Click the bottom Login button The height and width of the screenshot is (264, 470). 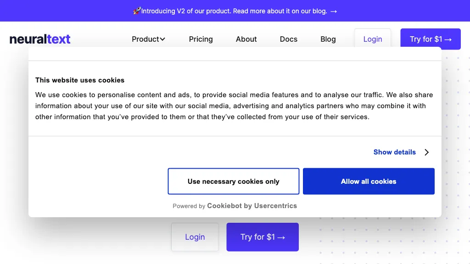click(x=195, y=237)
